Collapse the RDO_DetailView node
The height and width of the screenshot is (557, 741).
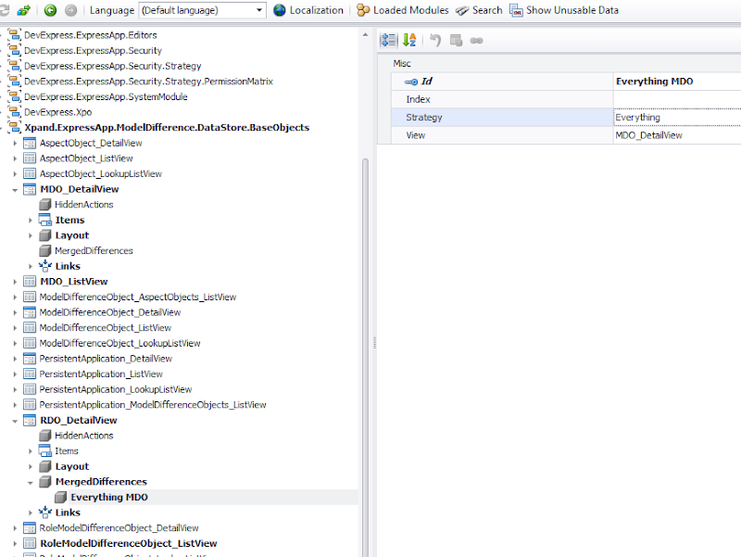(15, 421)
